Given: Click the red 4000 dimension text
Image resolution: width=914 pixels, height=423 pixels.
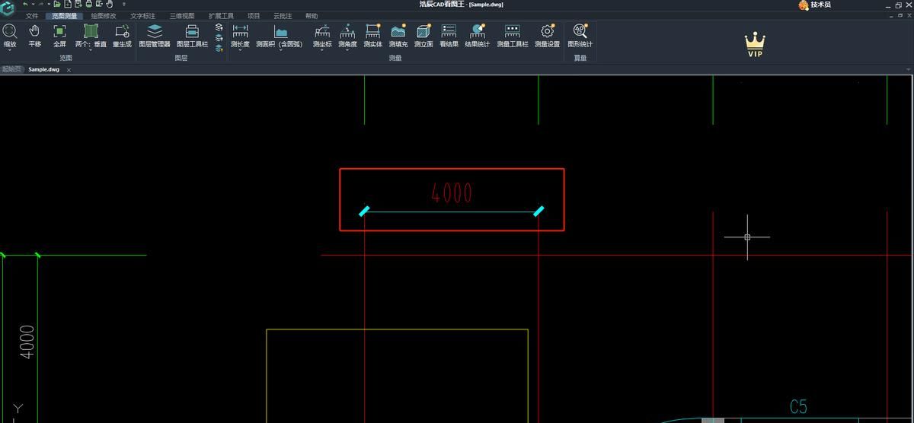Looking at the screenshot, I should pos(452,193).
